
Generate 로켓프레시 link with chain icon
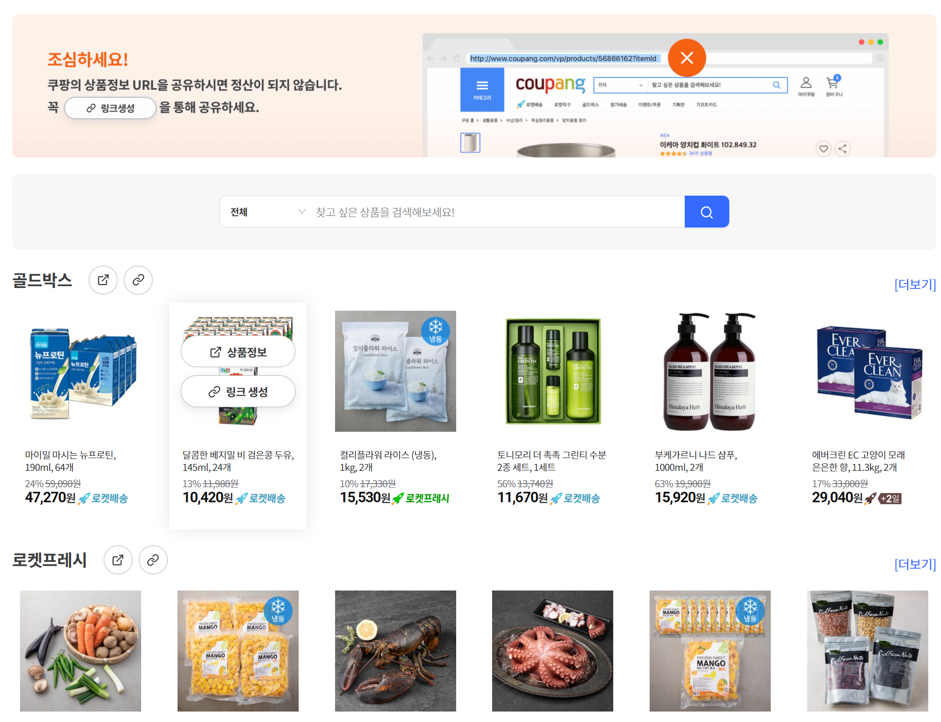click(153, 560)
